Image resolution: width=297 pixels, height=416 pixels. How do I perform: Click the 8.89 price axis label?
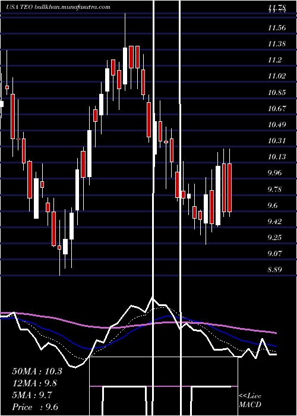coord(274,270)
